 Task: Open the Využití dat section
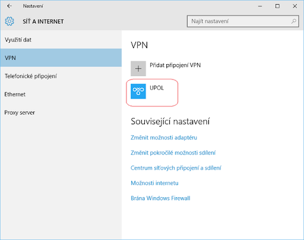(61, 40)
